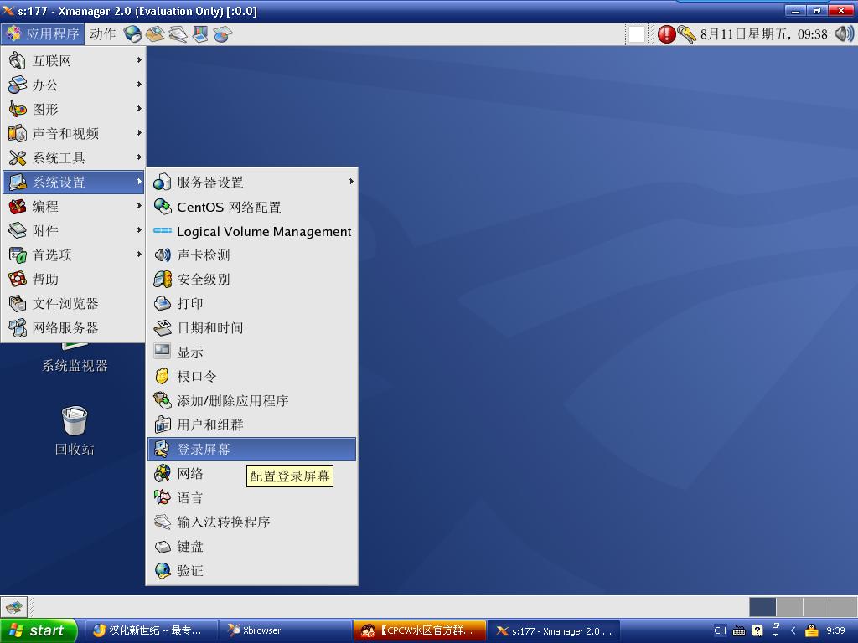Switch to 汉化新世纪 taskbar window

coord(151,630)
